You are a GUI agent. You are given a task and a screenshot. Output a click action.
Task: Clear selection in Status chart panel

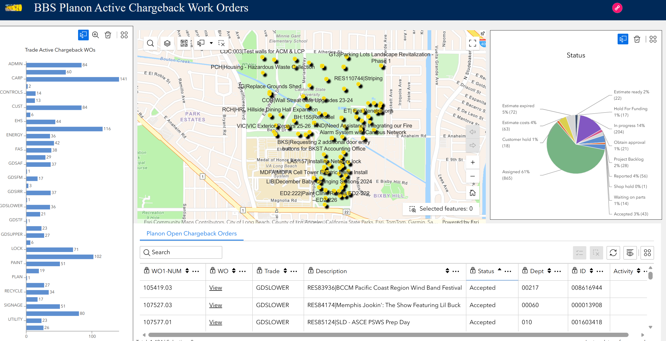click(637, 39)
